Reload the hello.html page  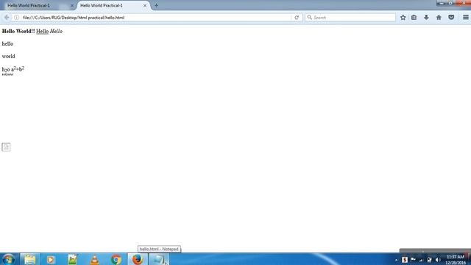click(297, 18)
